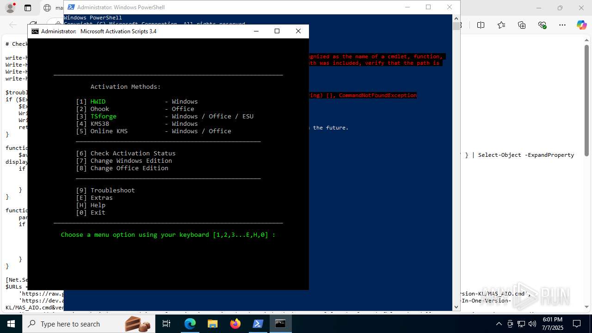Click the Edge page scrollbar up arrow
Viewport: 592px width, 333px height.
[x=587, y=40]
